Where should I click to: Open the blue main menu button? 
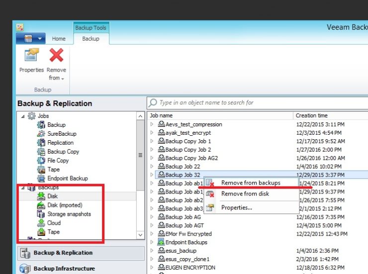point(30,38)
